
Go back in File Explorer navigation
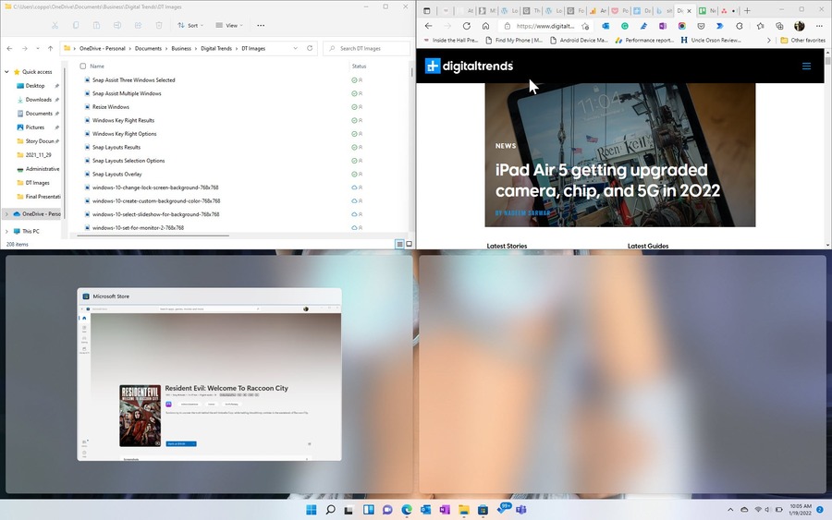[x=9, y=48]
